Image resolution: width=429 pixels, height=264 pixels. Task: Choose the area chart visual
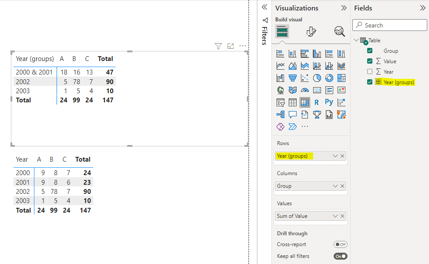click(x=293, y=66)
